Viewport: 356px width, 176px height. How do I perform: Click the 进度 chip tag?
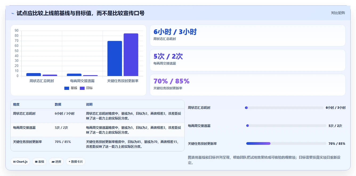tap(56, 162)
